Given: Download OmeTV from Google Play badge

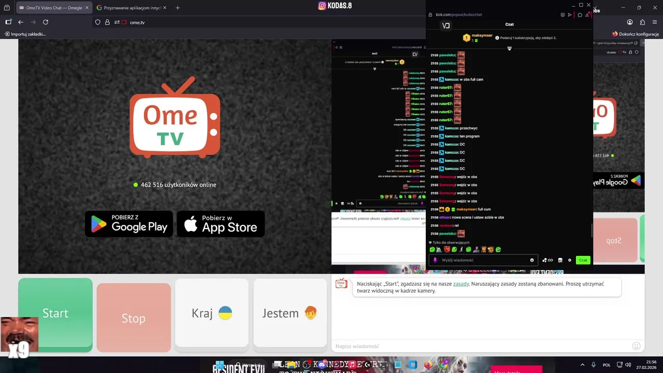Looking at the screenshot, I should 129,224.
